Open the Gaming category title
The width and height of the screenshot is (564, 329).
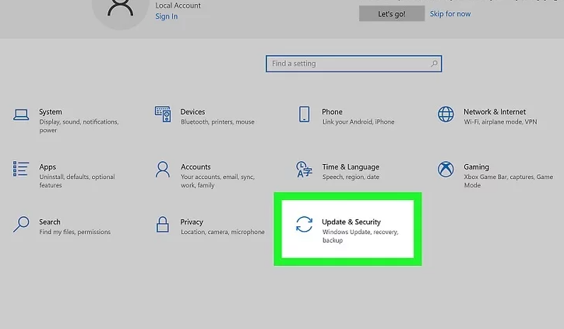[476, 167]
